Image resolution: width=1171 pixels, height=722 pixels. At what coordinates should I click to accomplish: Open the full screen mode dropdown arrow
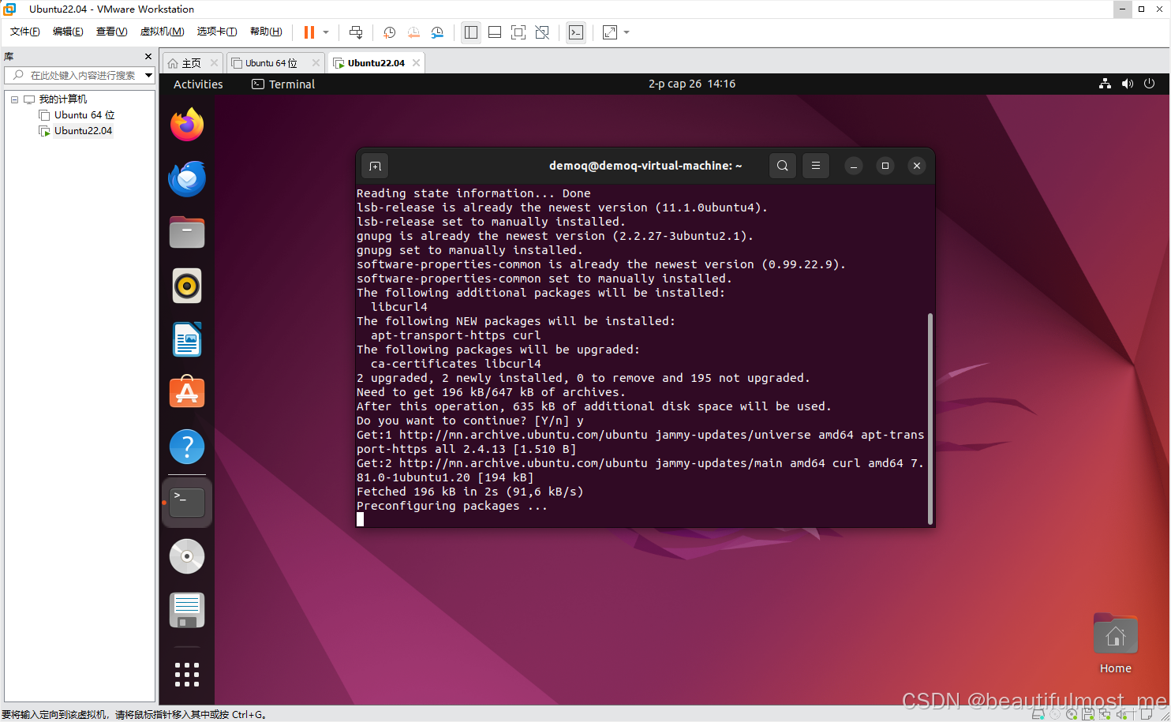[625, 32]
